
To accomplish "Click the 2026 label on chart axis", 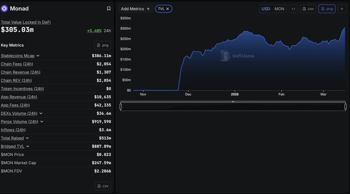I will click(x=235, y=94).
